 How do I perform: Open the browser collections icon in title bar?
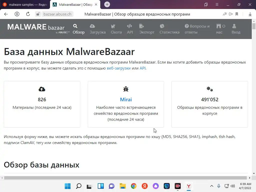point(206,4)
